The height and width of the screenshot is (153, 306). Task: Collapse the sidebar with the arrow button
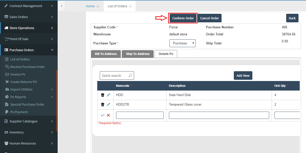point(62,6)
